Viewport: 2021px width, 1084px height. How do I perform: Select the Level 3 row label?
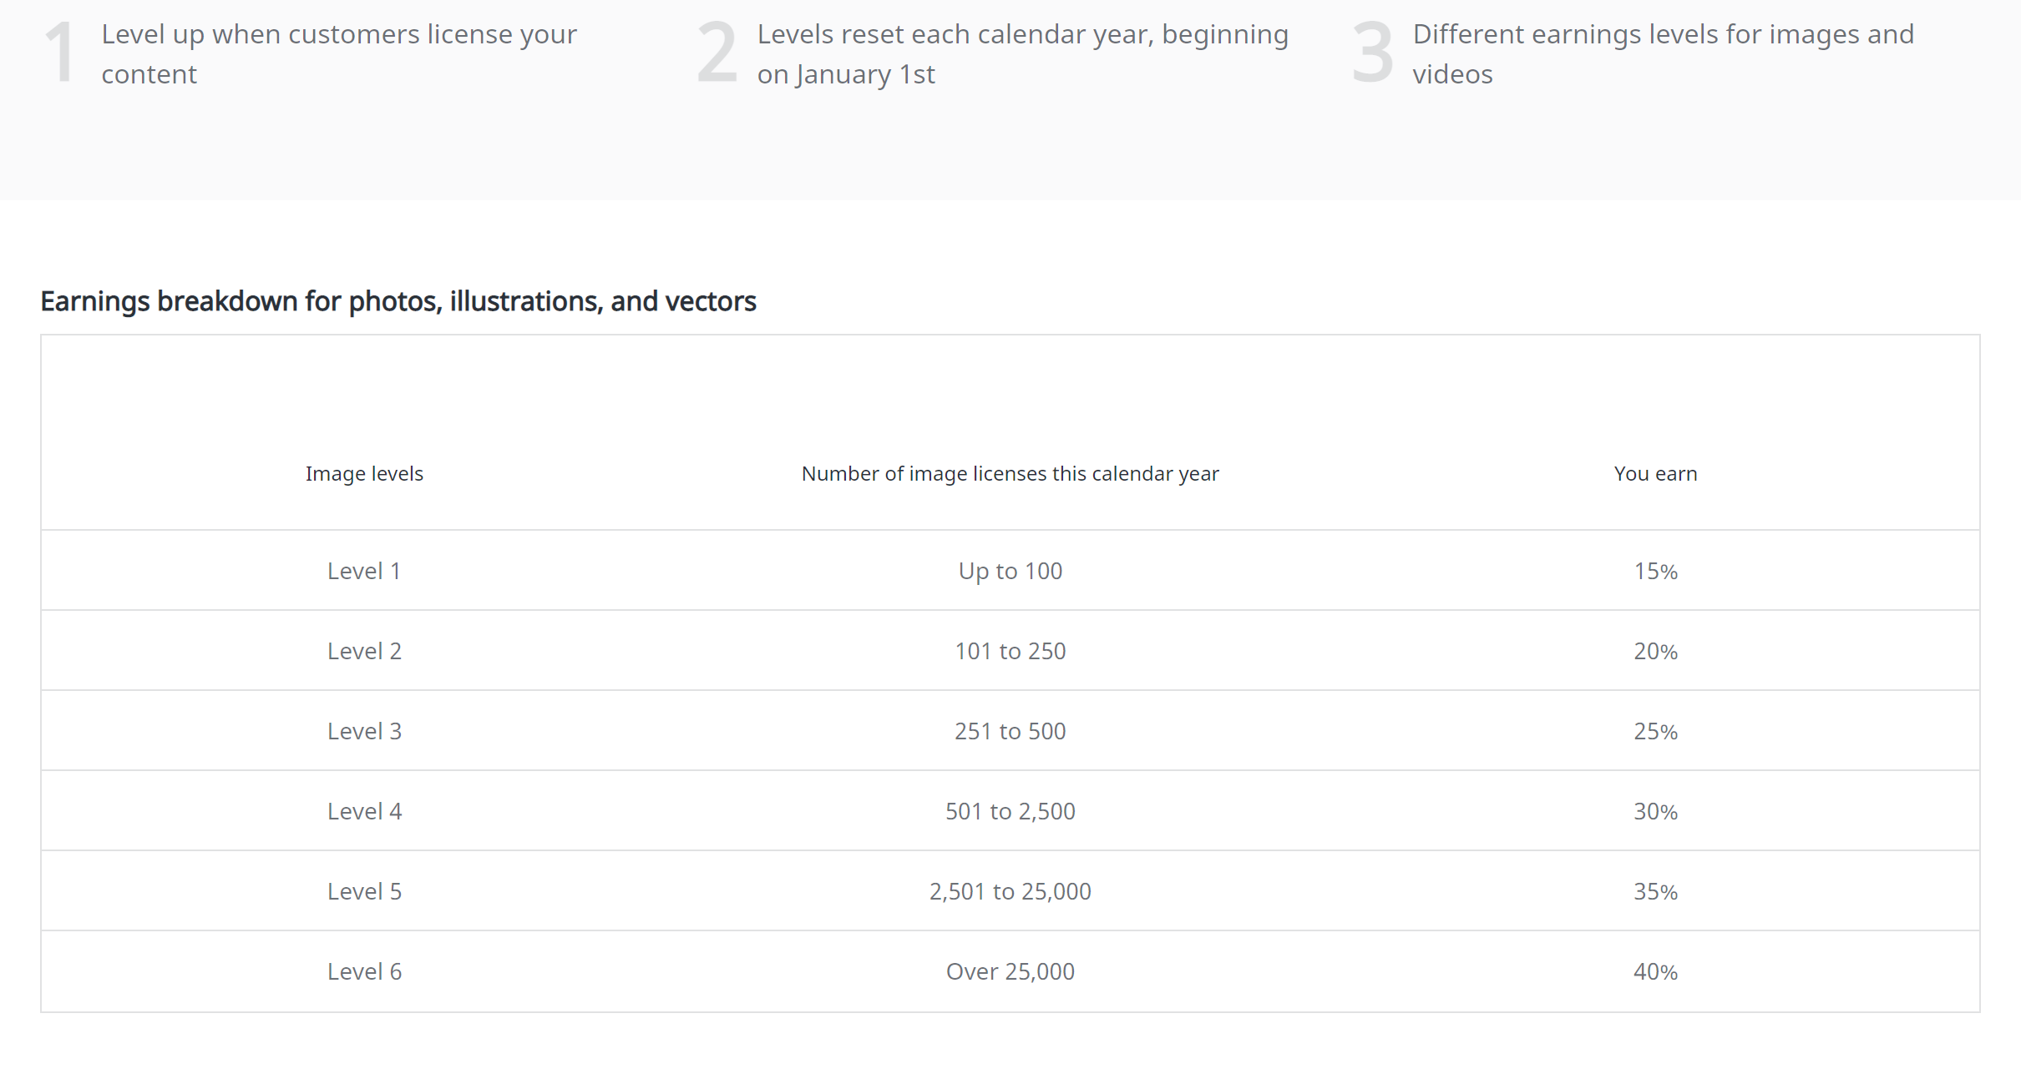364,732
